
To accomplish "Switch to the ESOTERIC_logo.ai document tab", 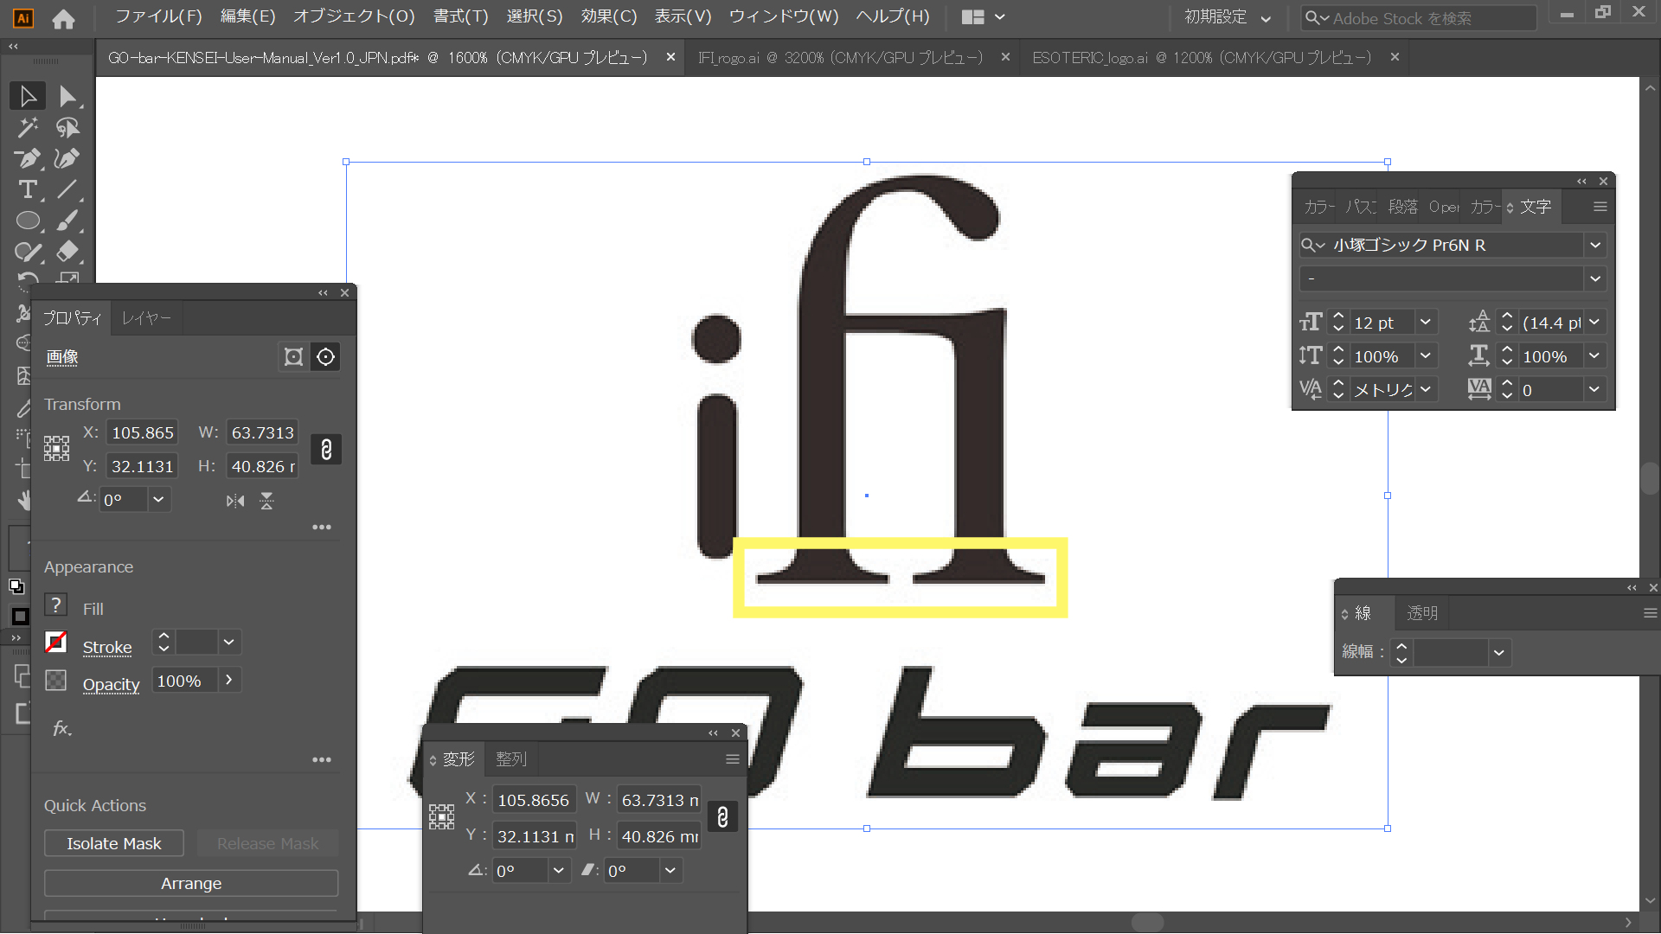I will [1201, 58].
